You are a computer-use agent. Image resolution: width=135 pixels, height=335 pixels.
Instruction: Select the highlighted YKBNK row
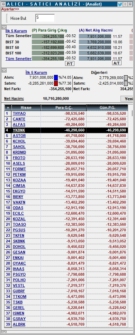pyautogui.click(x=66, y=130)
